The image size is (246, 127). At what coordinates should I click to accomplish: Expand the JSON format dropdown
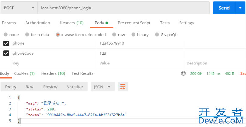tap(103, 87)
